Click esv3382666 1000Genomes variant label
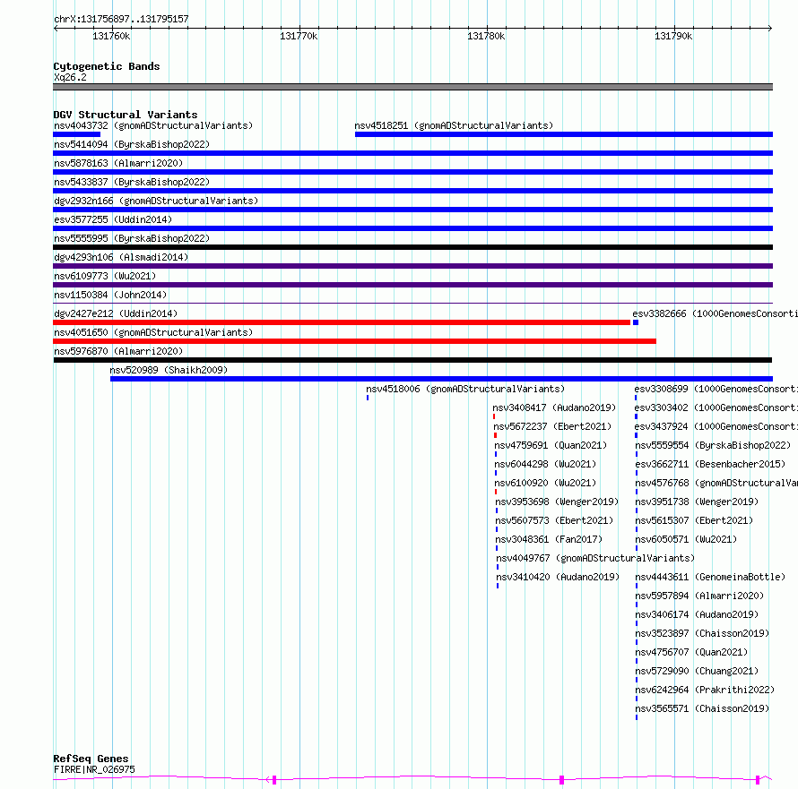The height and width of the screenshot is (789, 798). click(715, 313)
